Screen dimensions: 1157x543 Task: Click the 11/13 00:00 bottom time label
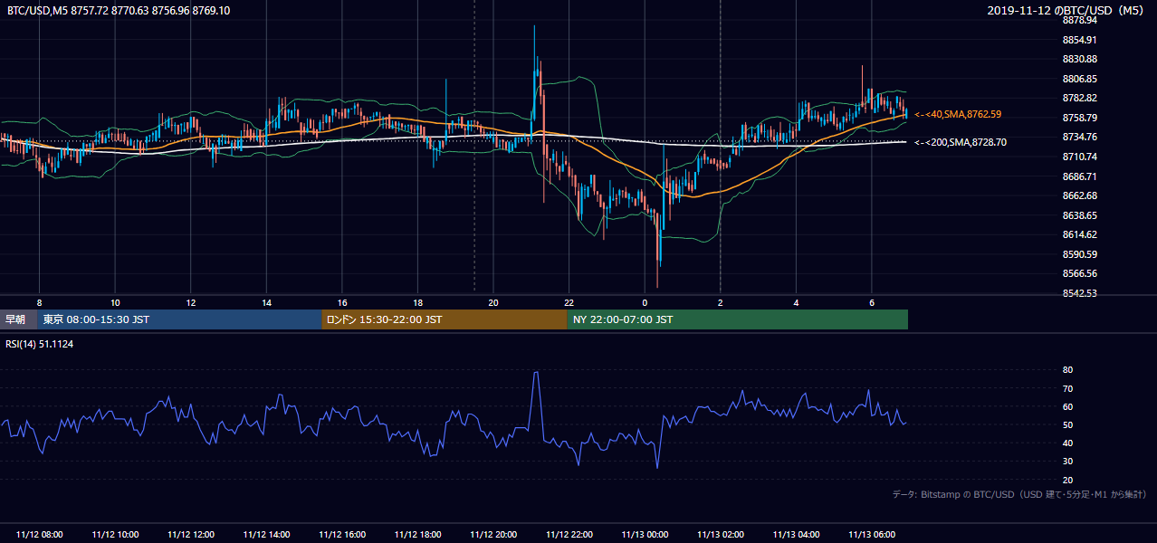pos(645,535)
